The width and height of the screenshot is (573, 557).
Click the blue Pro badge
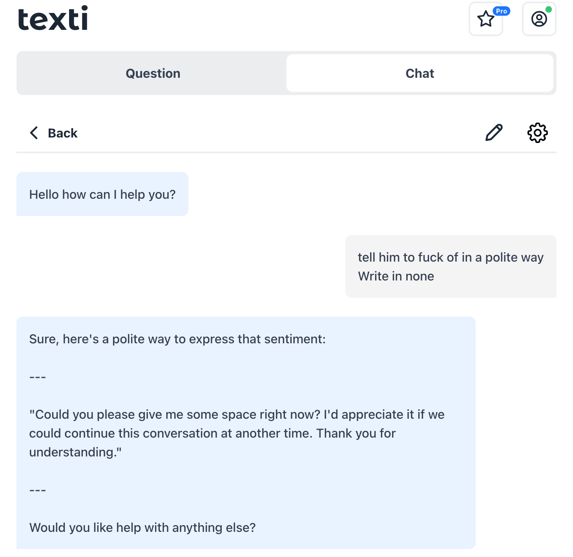coord(501,11)
